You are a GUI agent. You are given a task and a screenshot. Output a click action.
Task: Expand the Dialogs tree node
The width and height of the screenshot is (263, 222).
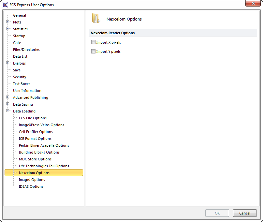tap(7, 63)
